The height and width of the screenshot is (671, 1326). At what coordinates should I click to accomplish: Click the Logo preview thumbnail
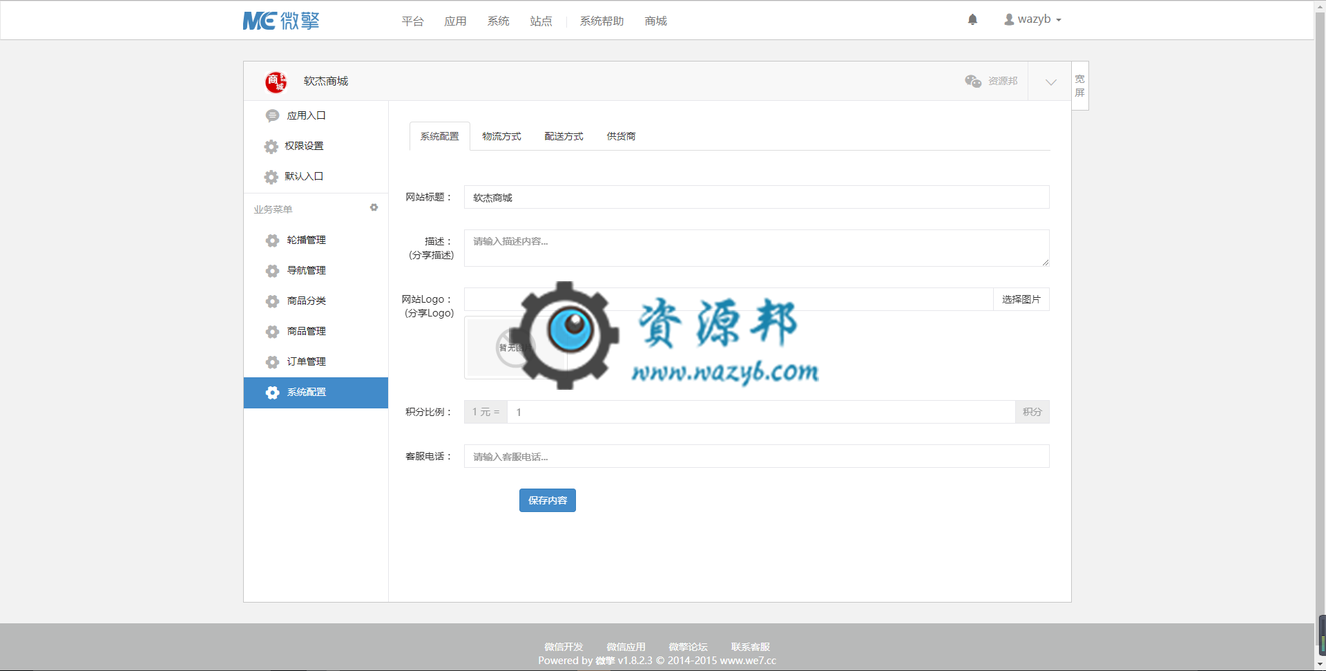tap(517, 348)
